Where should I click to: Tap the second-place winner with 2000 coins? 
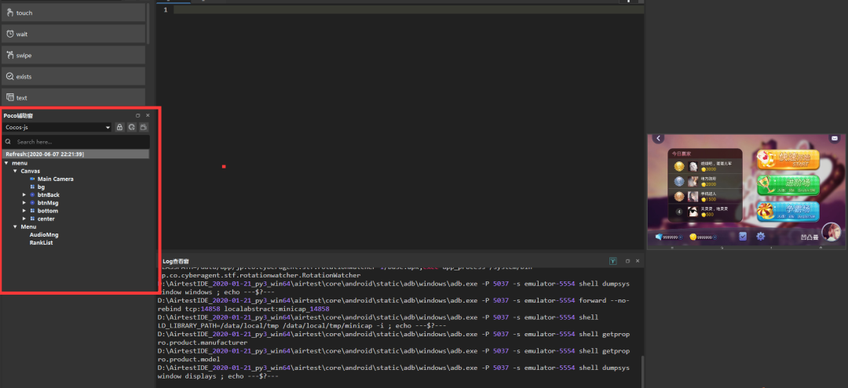tap(704, 181)
